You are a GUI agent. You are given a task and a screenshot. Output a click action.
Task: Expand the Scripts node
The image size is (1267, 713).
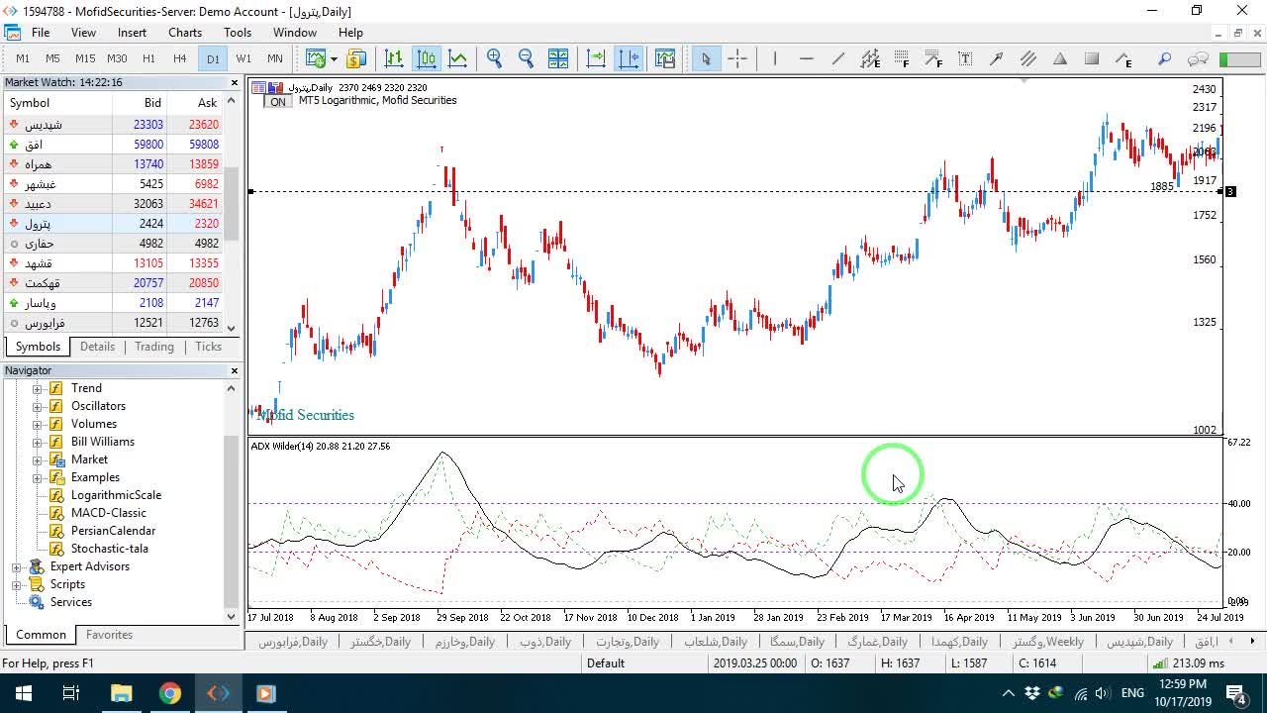point(17,584)
